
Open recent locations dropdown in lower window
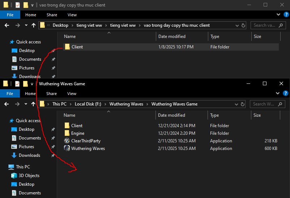click(x=26, y=104)
